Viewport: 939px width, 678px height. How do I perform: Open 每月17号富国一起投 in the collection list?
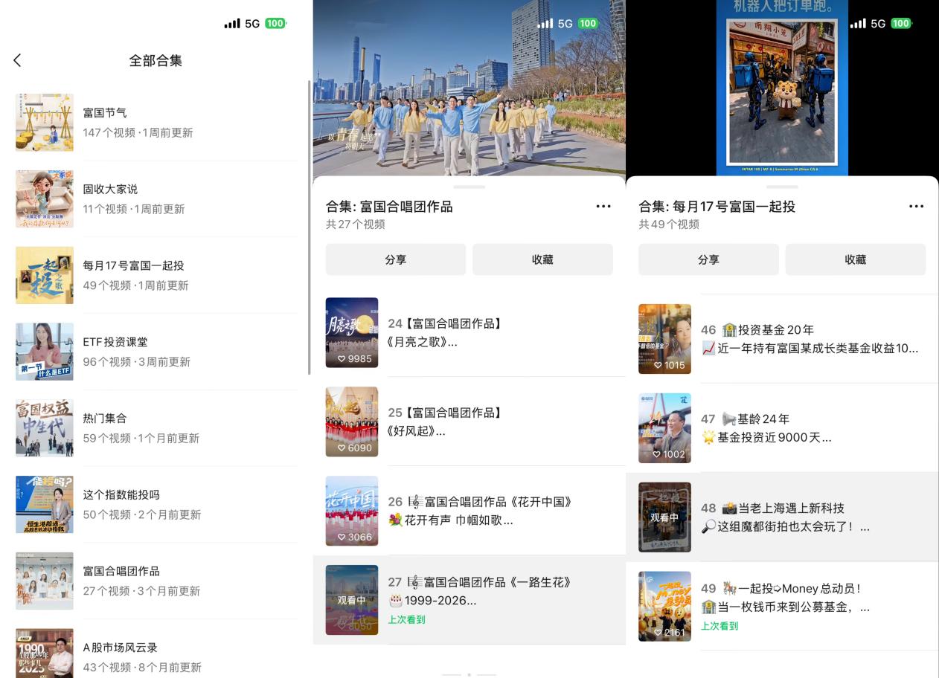(x=156, y=275)
